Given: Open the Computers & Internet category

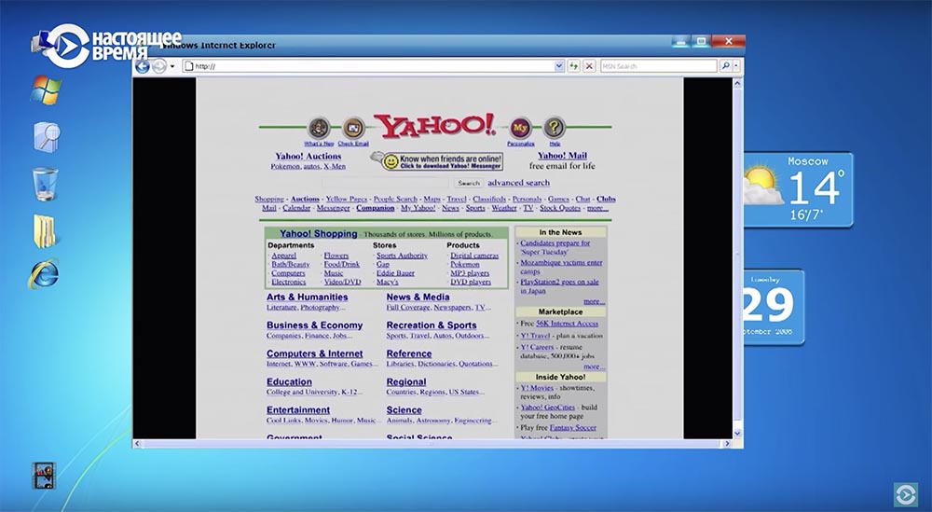Looking at the screenshot, I should (314, 353).
